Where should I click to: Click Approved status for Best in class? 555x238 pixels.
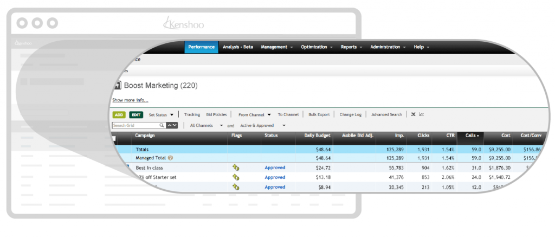(x=275, y=168)
